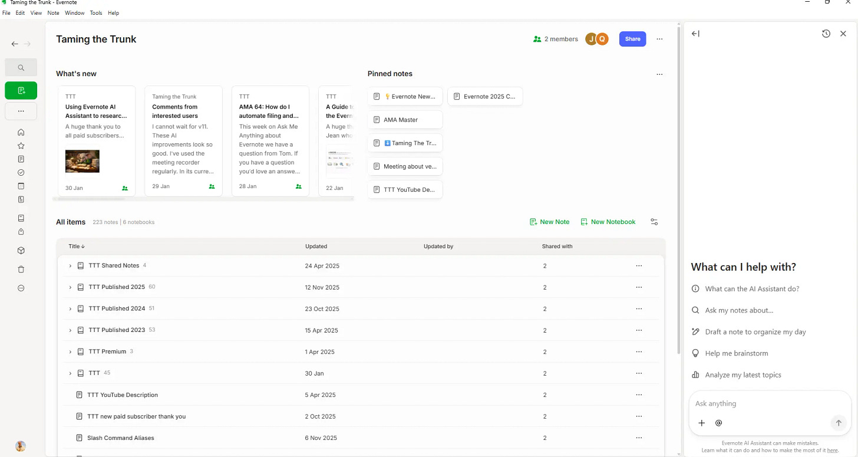Open the Edit menu
Screen dimensions: 858x457
[x=20, y=13]
